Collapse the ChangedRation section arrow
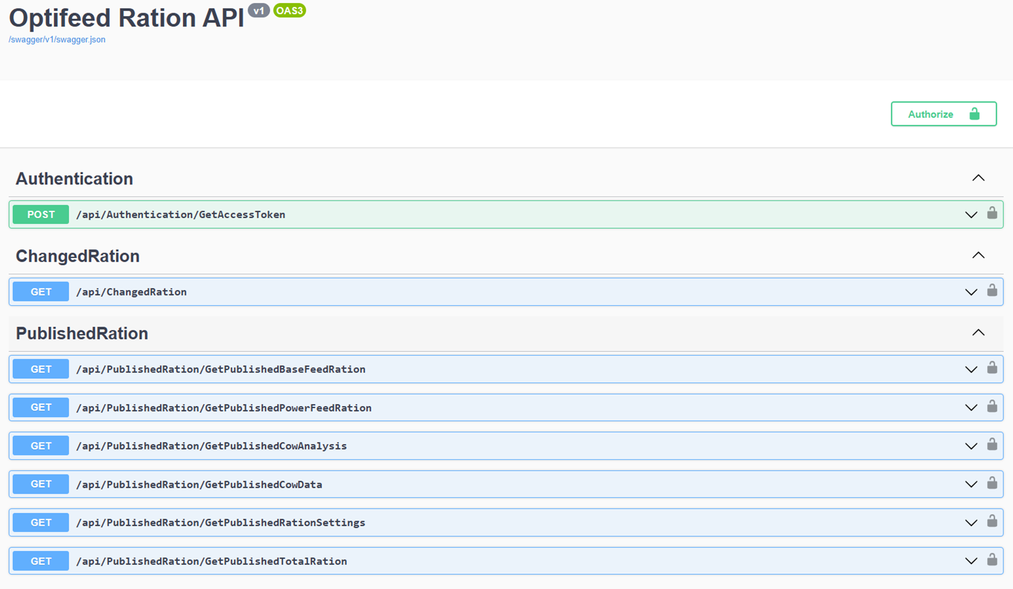The image size is (1013, 589). [x=978, y=255]
